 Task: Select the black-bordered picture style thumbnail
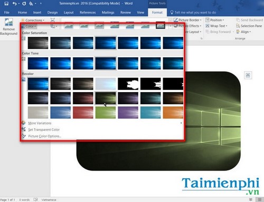(x=161, y=26)
